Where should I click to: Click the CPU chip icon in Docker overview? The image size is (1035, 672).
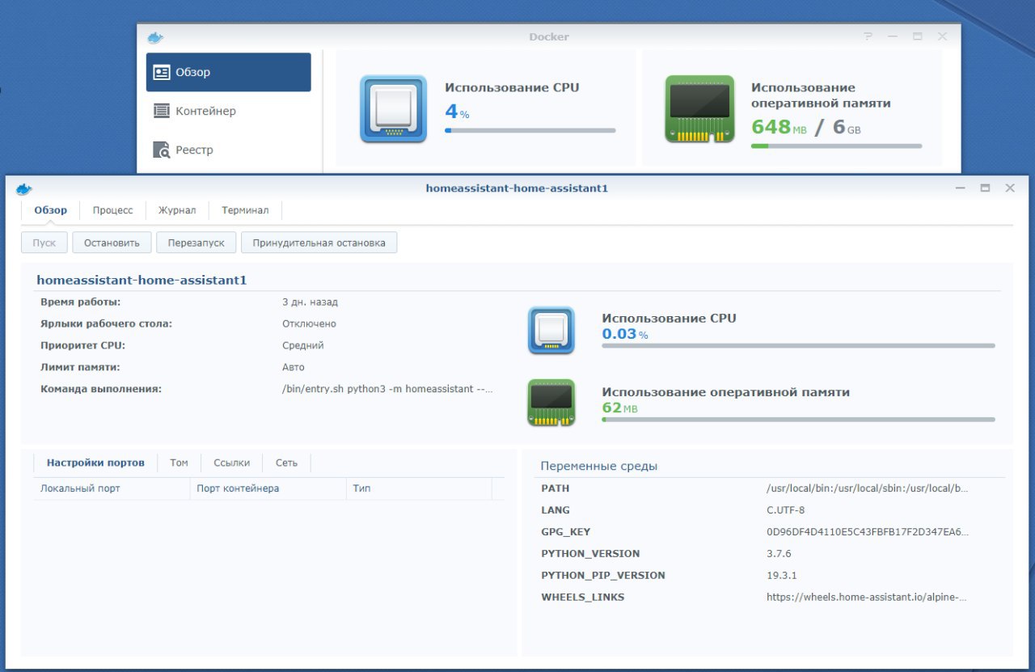pos(394,109)
